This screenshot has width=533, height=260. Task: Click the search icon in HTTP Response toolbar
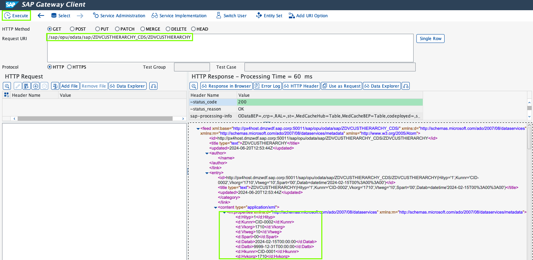pos(194,86)
